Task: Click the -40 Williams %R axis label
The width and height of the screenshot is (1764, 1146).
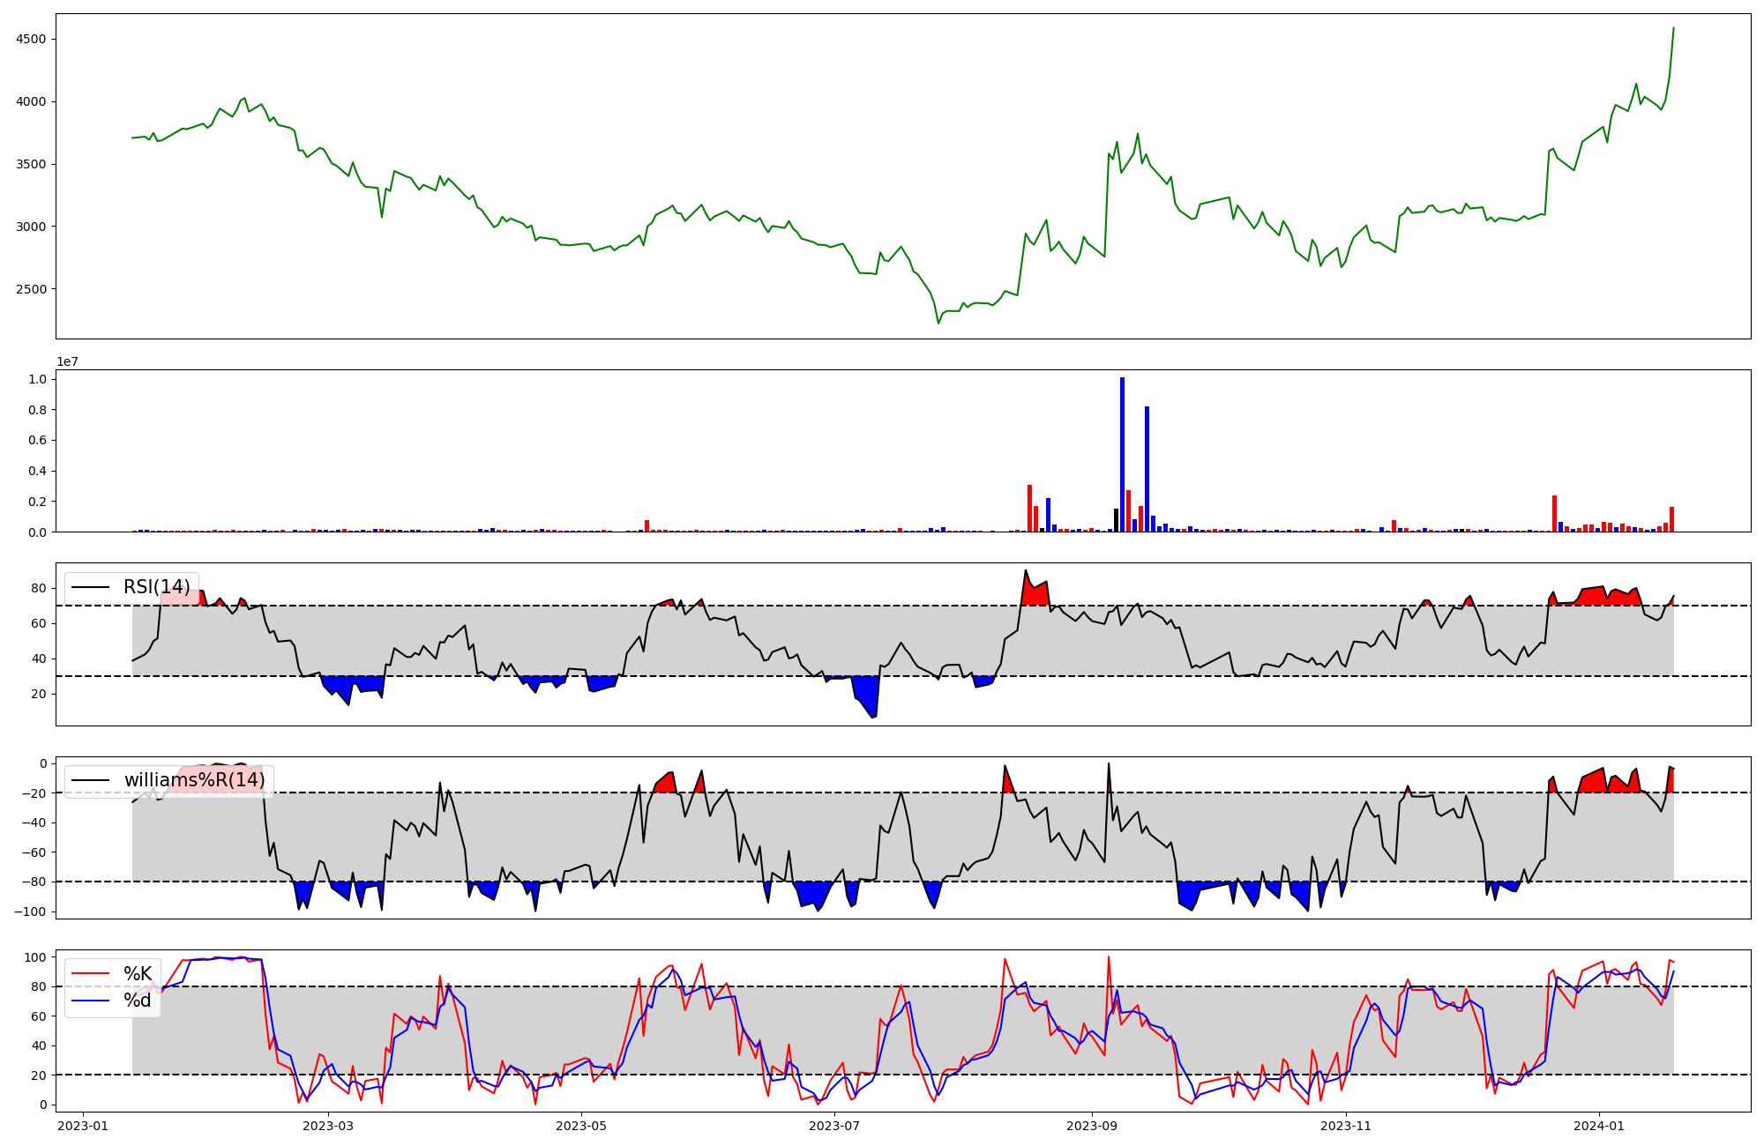Action: 34,822
